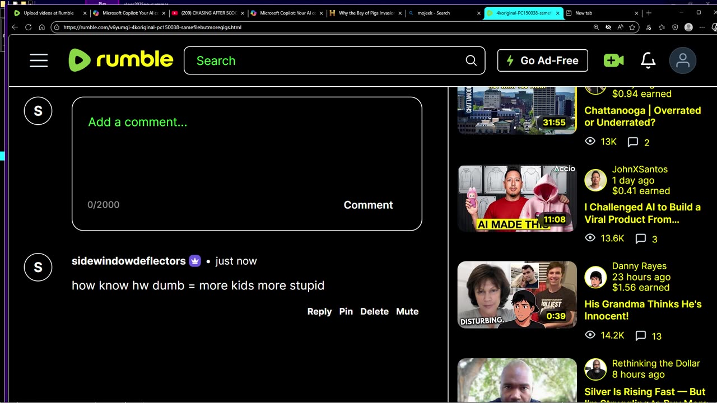This screenshot has width=717, height=403.
Task: Add page to favorites star icon
Action: point(632,27)
